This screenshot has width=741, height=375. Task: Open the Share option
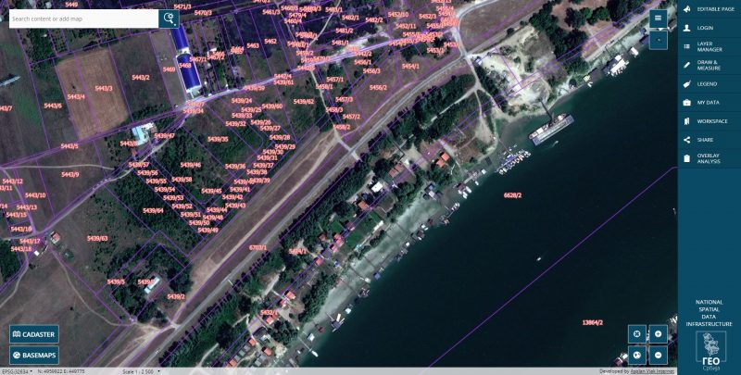[710, 140]
